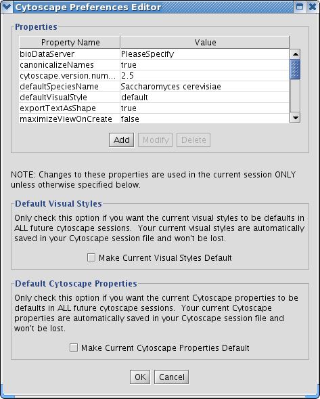Image resolution: width=320 pixels, height=399 pixels.
Task: Click the properties table scroll-up arrow
Action: point(295,54)
